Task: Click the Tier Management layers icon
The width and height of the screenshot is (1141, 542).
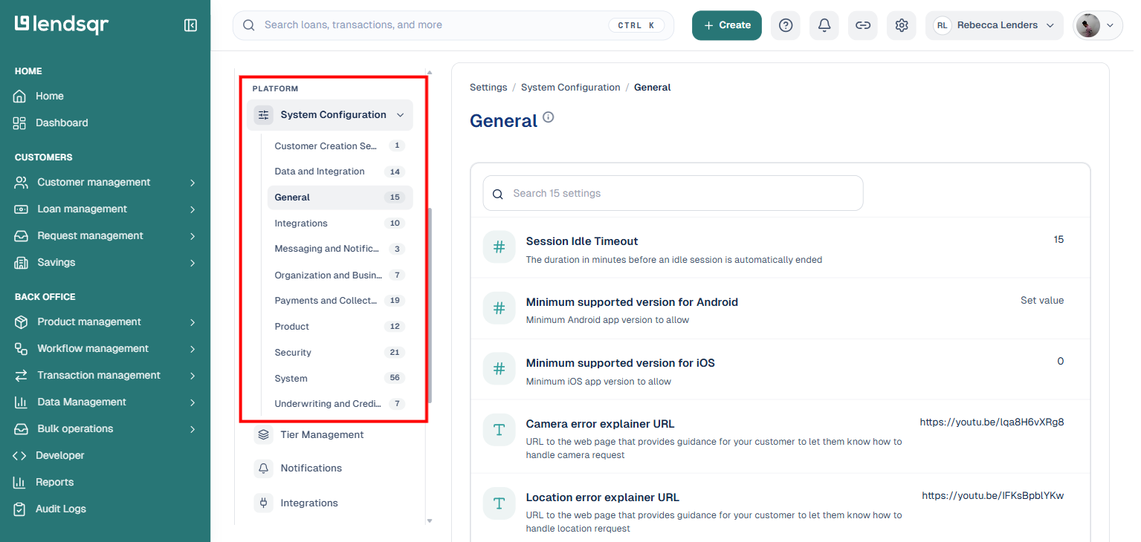Action: pyautogui.click(x=263, y=435)
